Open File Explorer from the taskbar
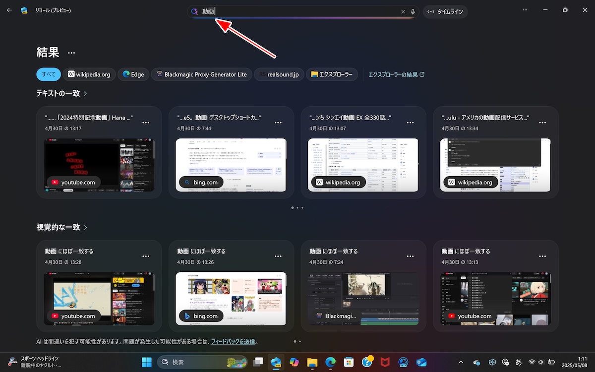595x372 pixels. 312,362
